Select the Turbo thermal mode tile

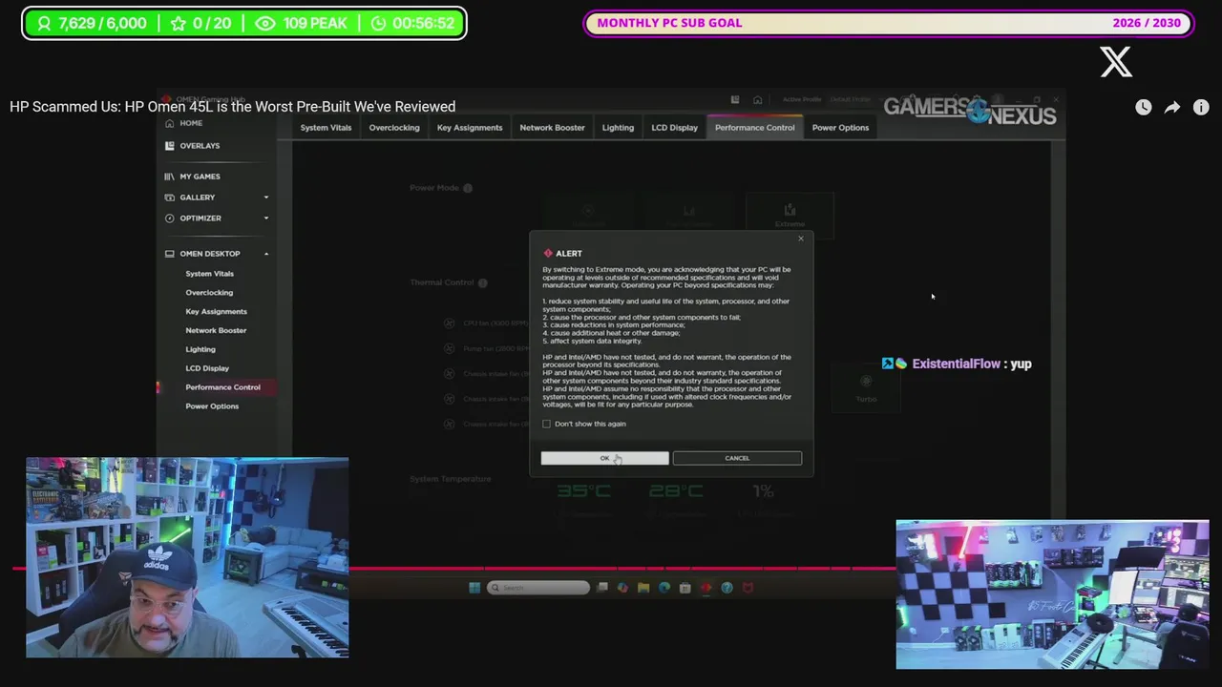click(866, 389)
